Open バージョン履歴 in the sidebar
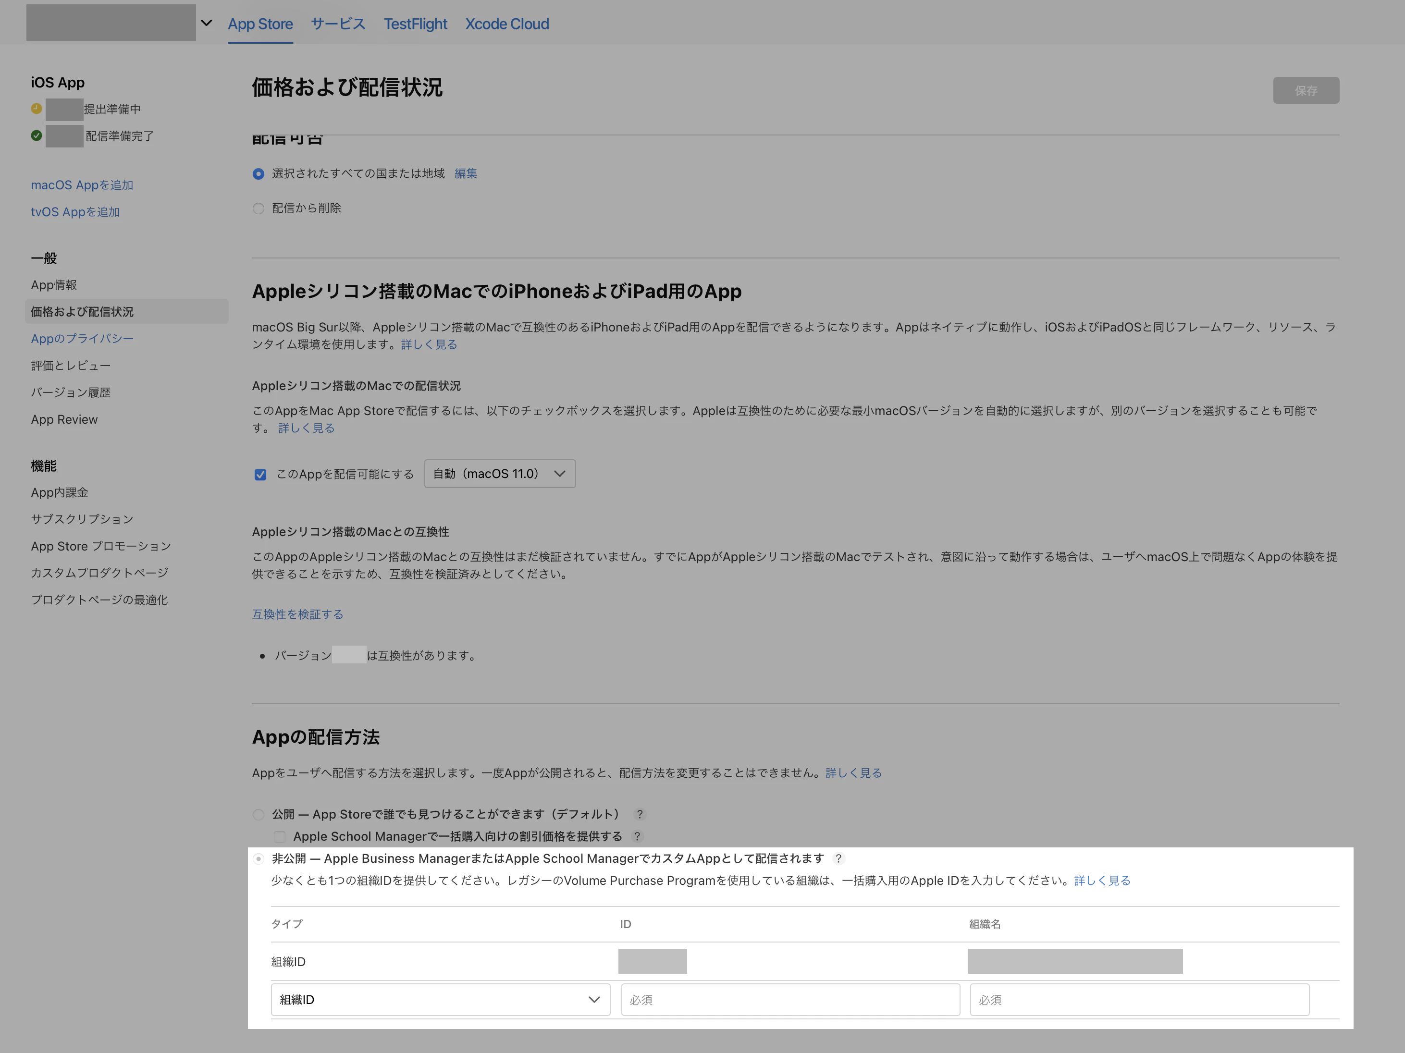This screenshot has height=1053, width=1405. [71, 392]
